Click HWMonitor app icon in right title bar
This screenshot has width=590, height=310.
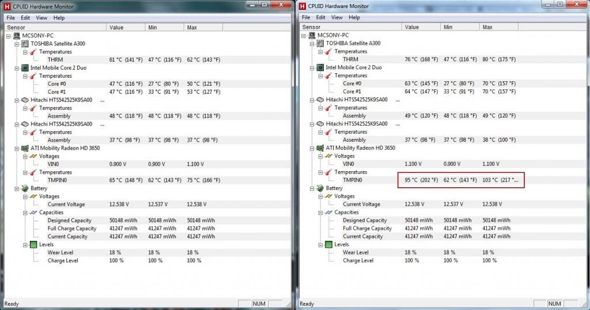coord(302,6)
